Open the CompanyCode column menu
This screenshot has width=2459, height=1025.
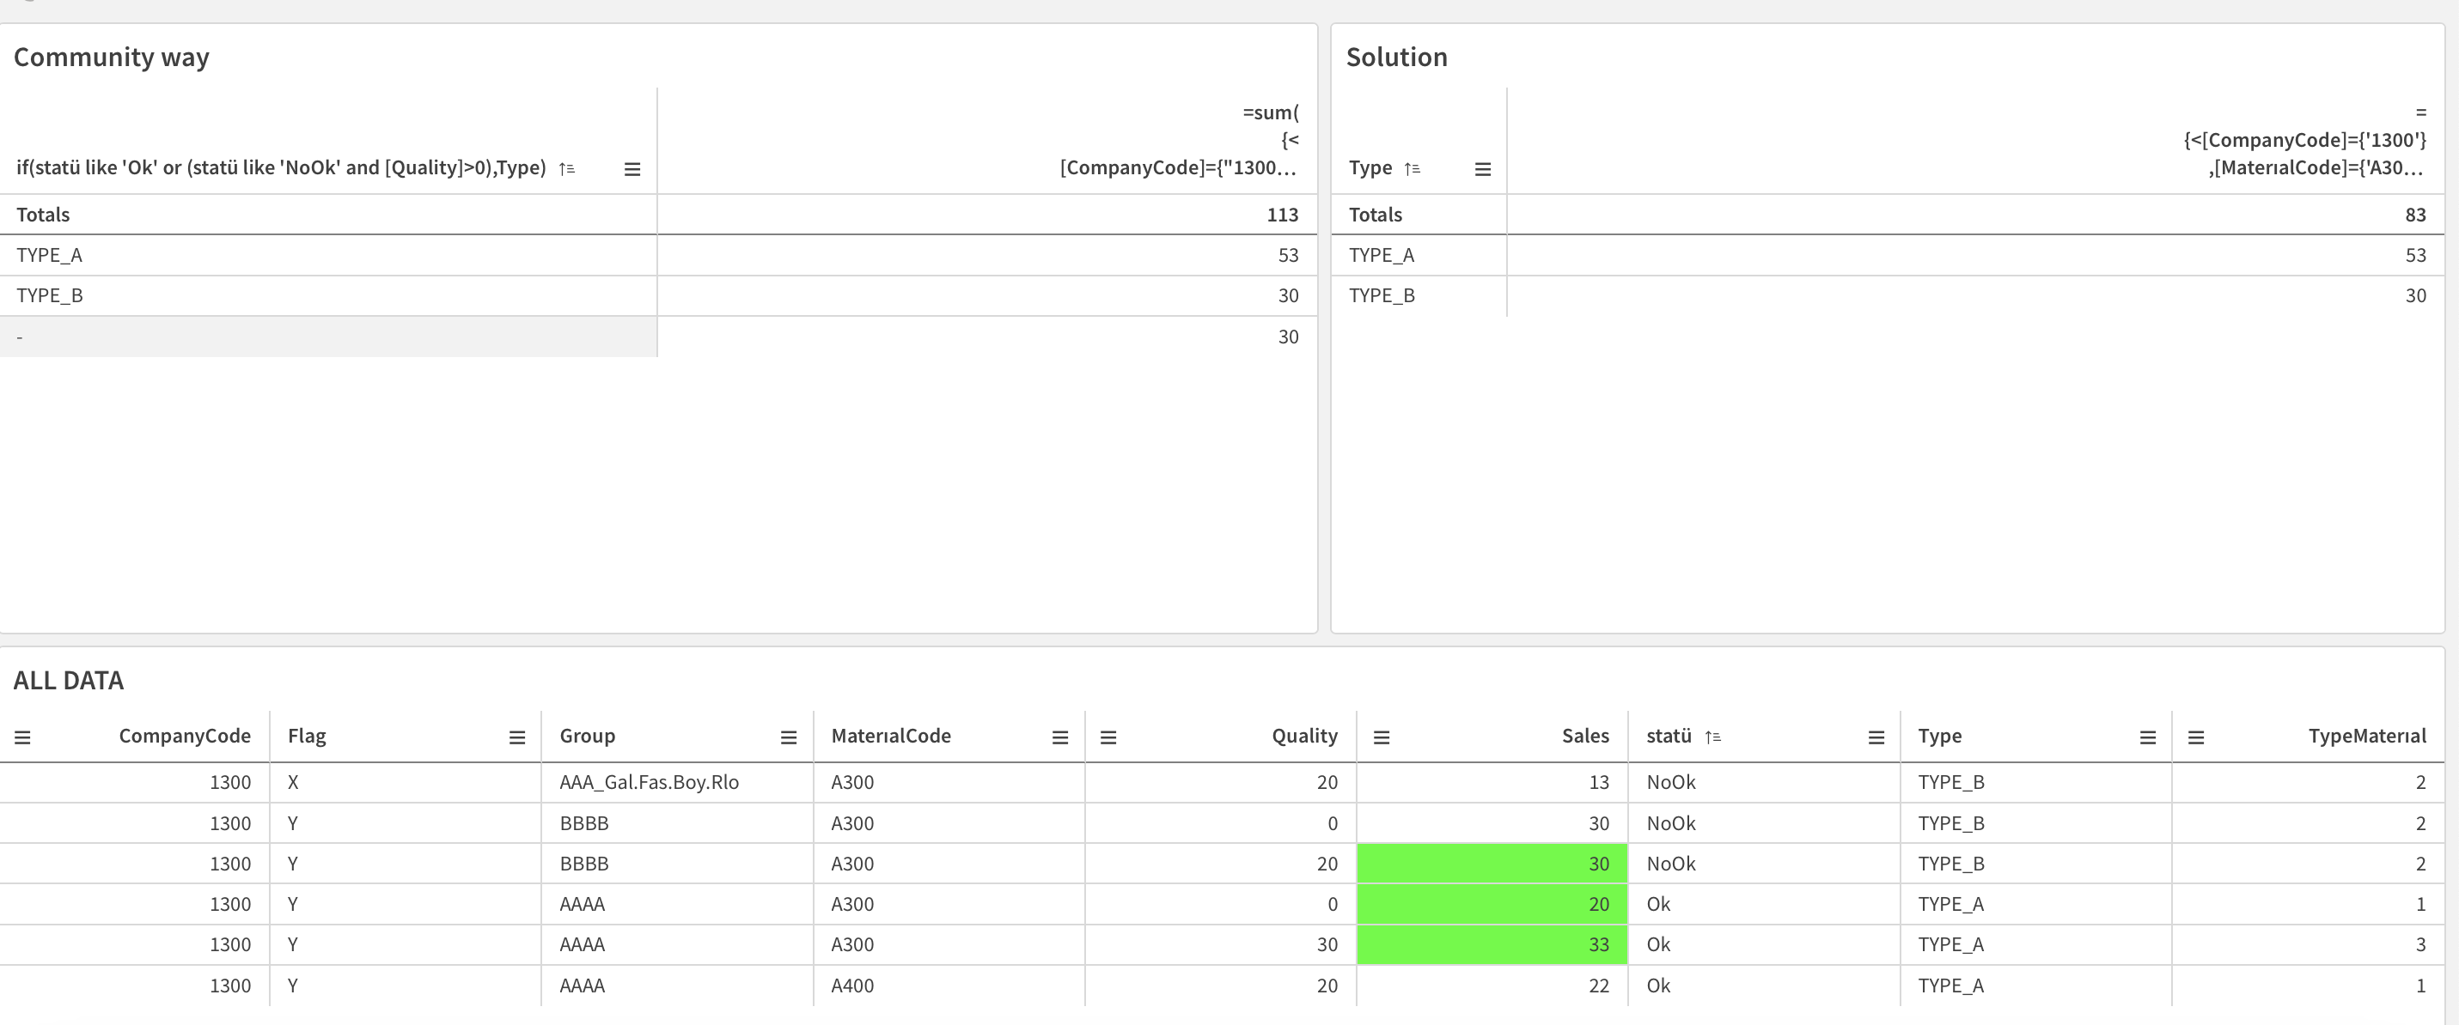pyautogui.click(x=23, y=736)
